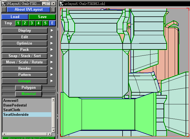The width and height of the screenshot is (190, 139).
Task: Open the Pack panel
Action: point(25,49)
